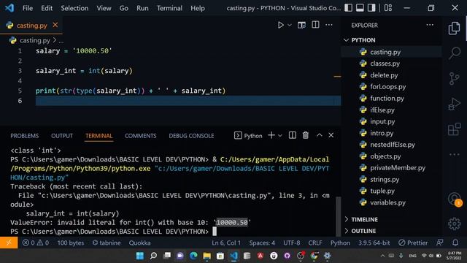
Task: Switch to the PROBLEMS panel tab
Action: (x=24, y=136)
